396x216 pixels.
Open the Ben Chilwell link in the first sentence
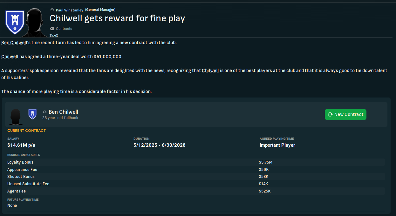[x=14, y=43]
